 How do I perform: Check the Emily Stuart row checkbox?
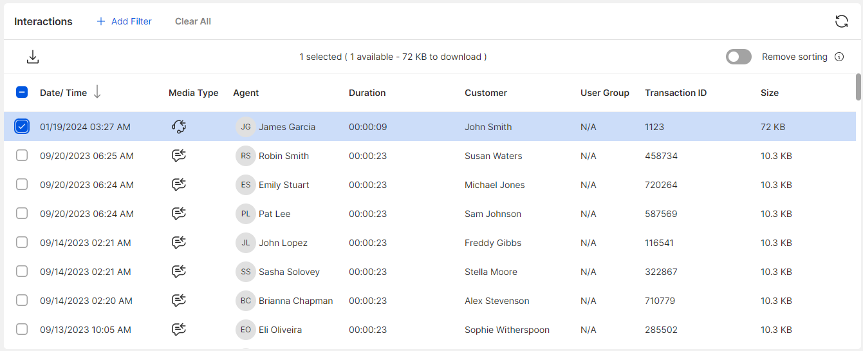tap(22, 185)
